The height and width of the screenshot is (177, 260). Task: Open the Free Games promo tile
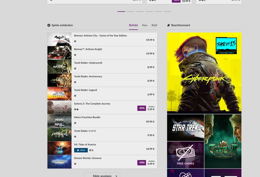point(186,155)
